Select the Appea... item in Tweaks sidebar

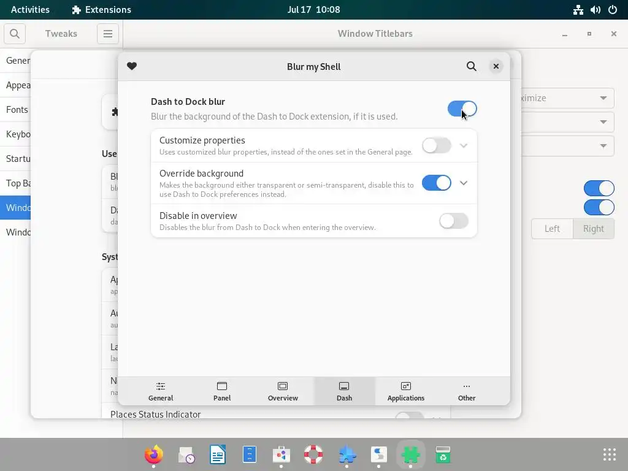pos(15,85)
